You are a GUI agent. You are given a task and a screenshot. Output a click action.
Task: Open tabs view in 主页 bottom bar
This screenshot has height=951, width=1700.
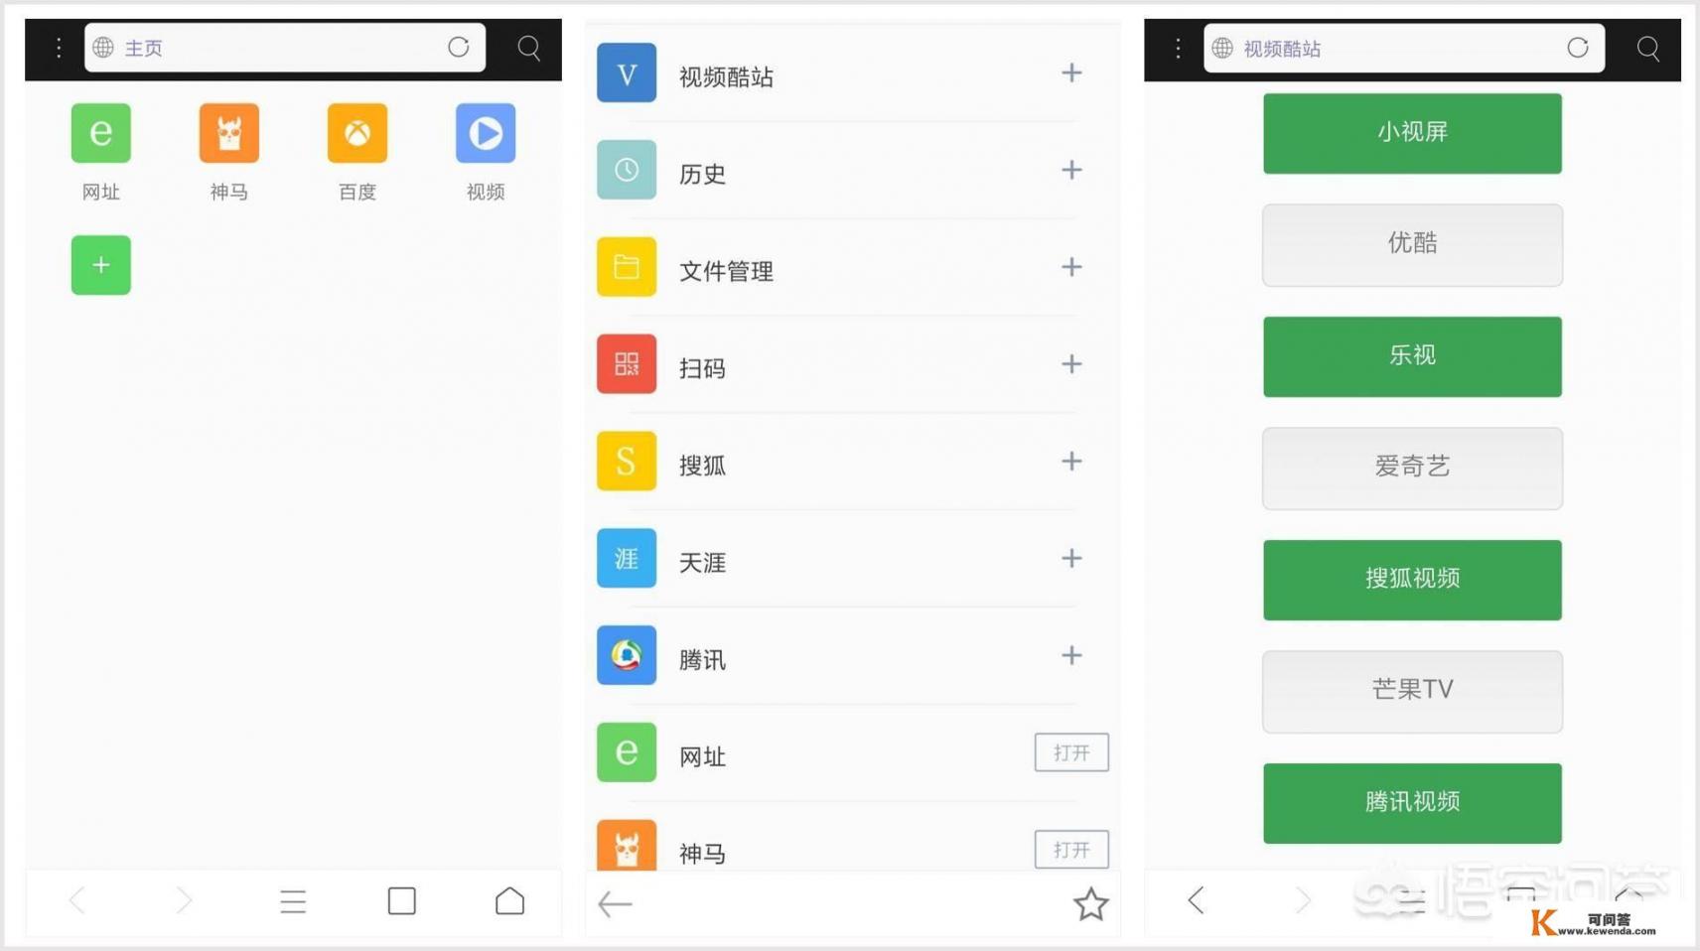coord(402,900)
